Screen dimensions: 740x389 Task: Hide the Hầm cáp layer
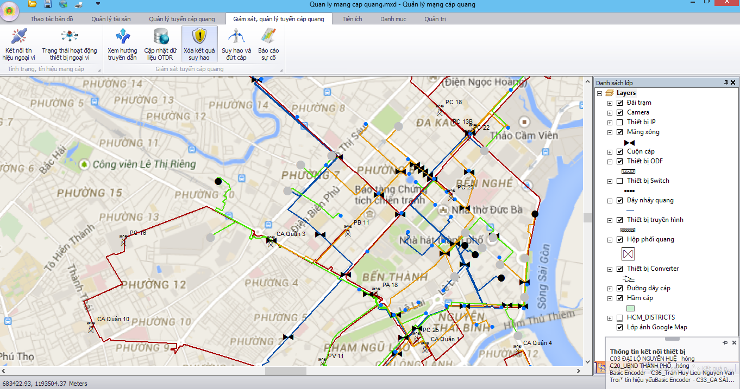620,298
